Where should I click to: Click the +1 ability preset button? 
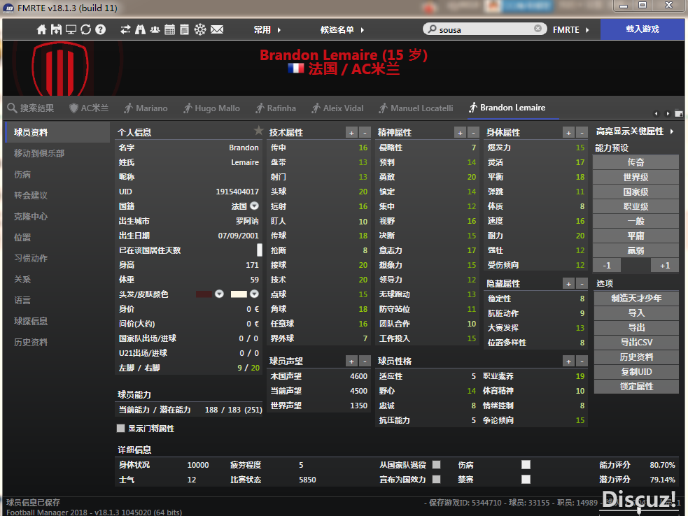[665, 265]
